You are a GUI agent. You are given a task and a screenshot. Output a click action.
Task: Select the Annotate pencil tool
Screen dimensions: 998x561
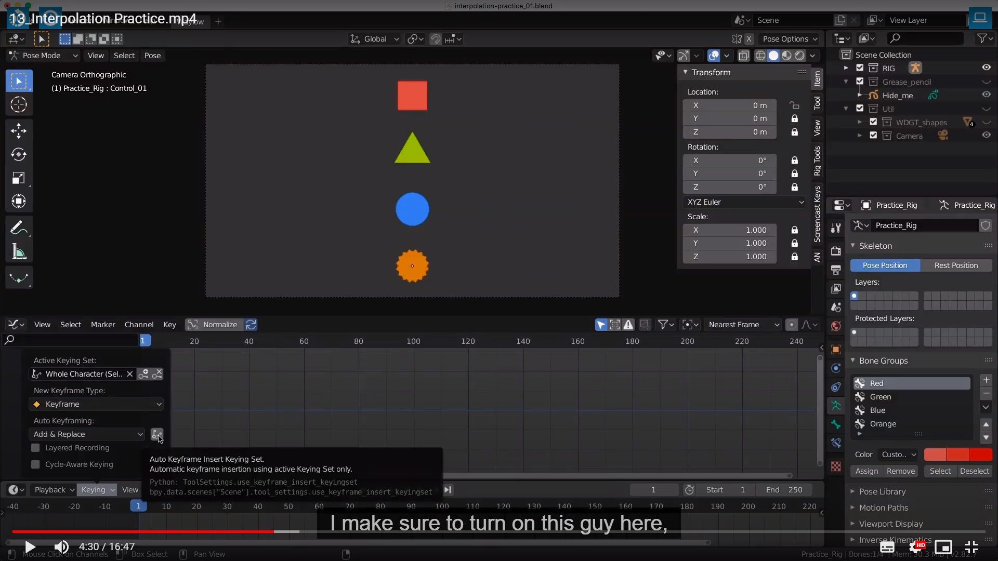[19, 228]
